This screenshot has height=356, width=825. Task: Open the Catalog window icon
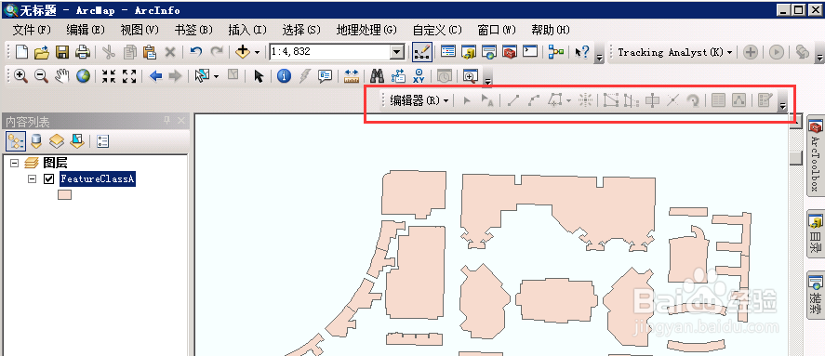[x=469, y=52]
